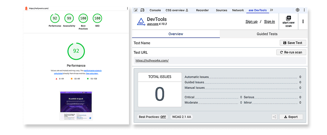This screenshot has height=135, width=327.
Task: Open DevTools settings gear
Action: point(297,10)
